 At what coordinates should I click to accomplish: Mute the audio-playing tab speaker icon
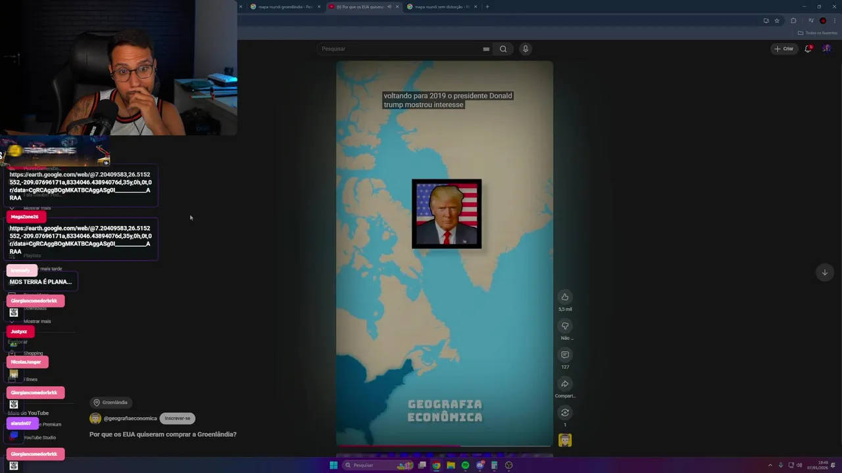coord(389,7)
